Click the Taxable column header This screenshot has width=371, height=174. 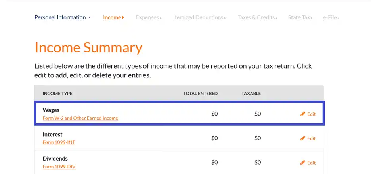tap(251, 94)
